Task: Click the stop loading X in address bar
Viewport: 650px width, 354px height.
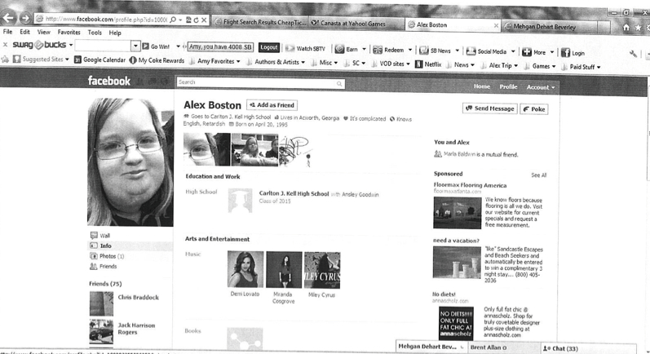Action: [204, 20]
